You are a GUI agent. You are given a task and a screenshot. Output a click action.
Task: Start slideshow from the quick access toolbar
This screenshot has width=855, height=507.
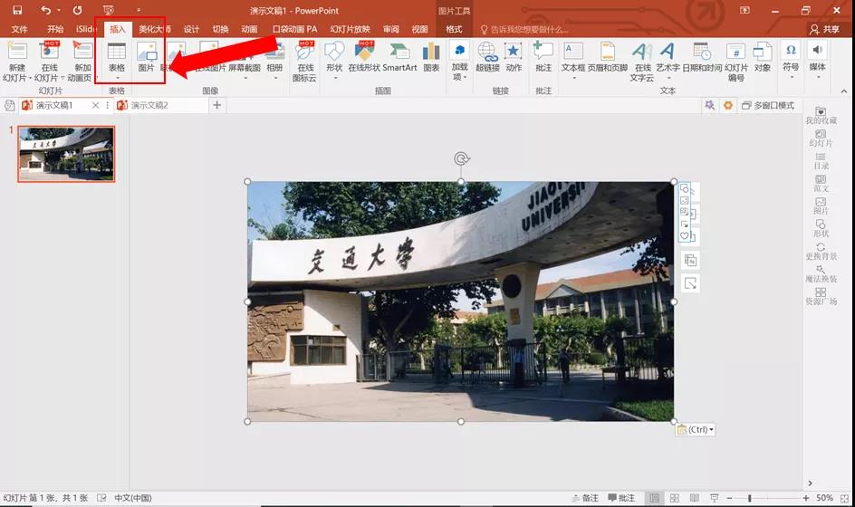[109, 10]
